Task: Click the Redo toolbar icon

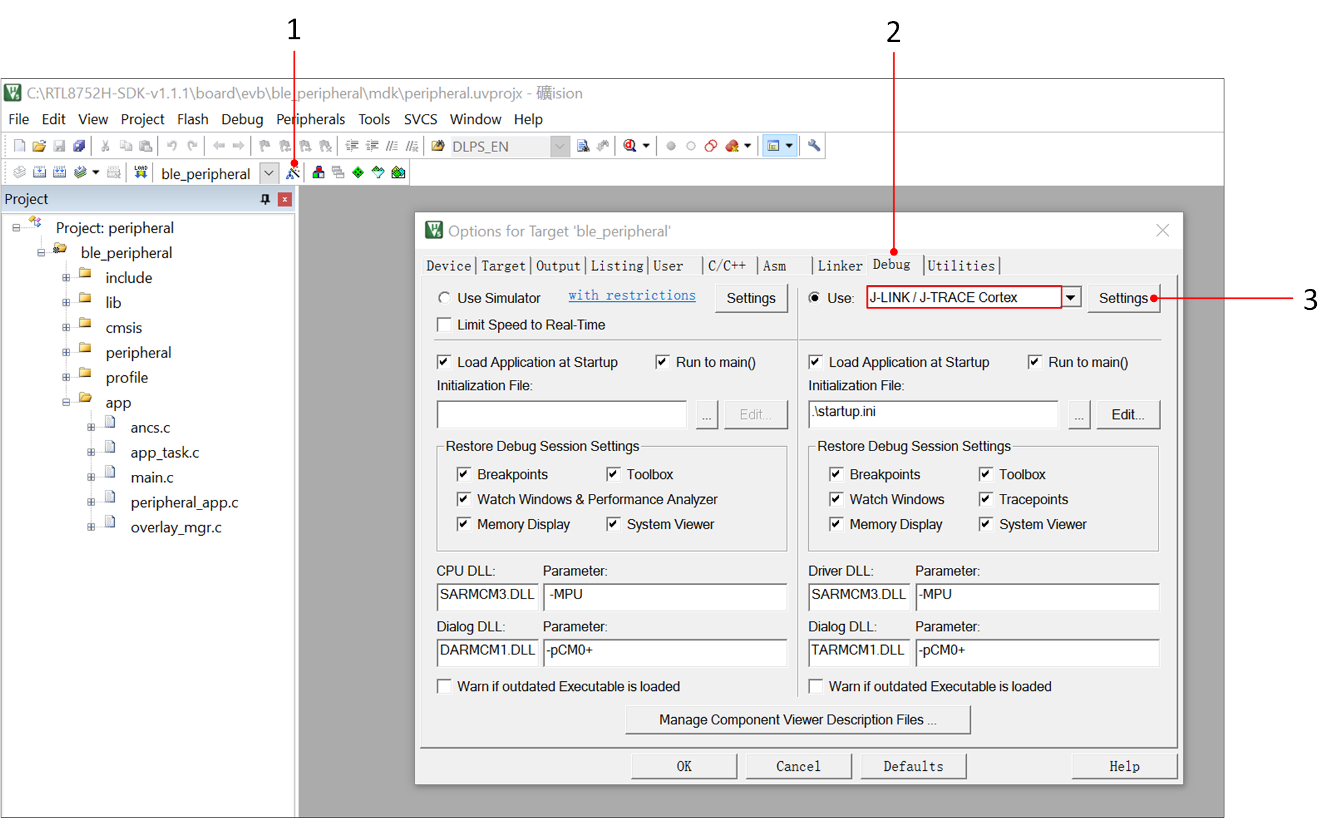Action: pos(192,146)
